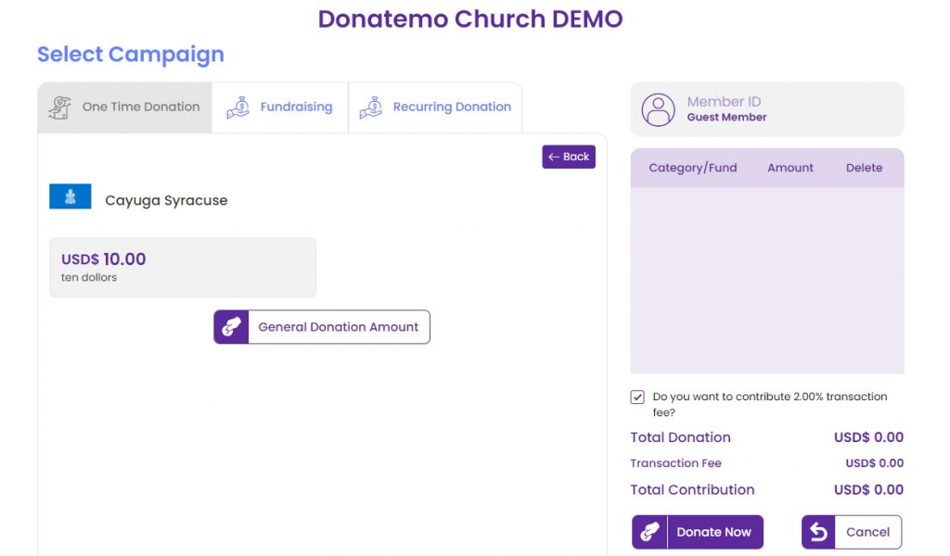
Task: Uncheck the 2.00% transaction fee contribution
Action: [637, 396]
